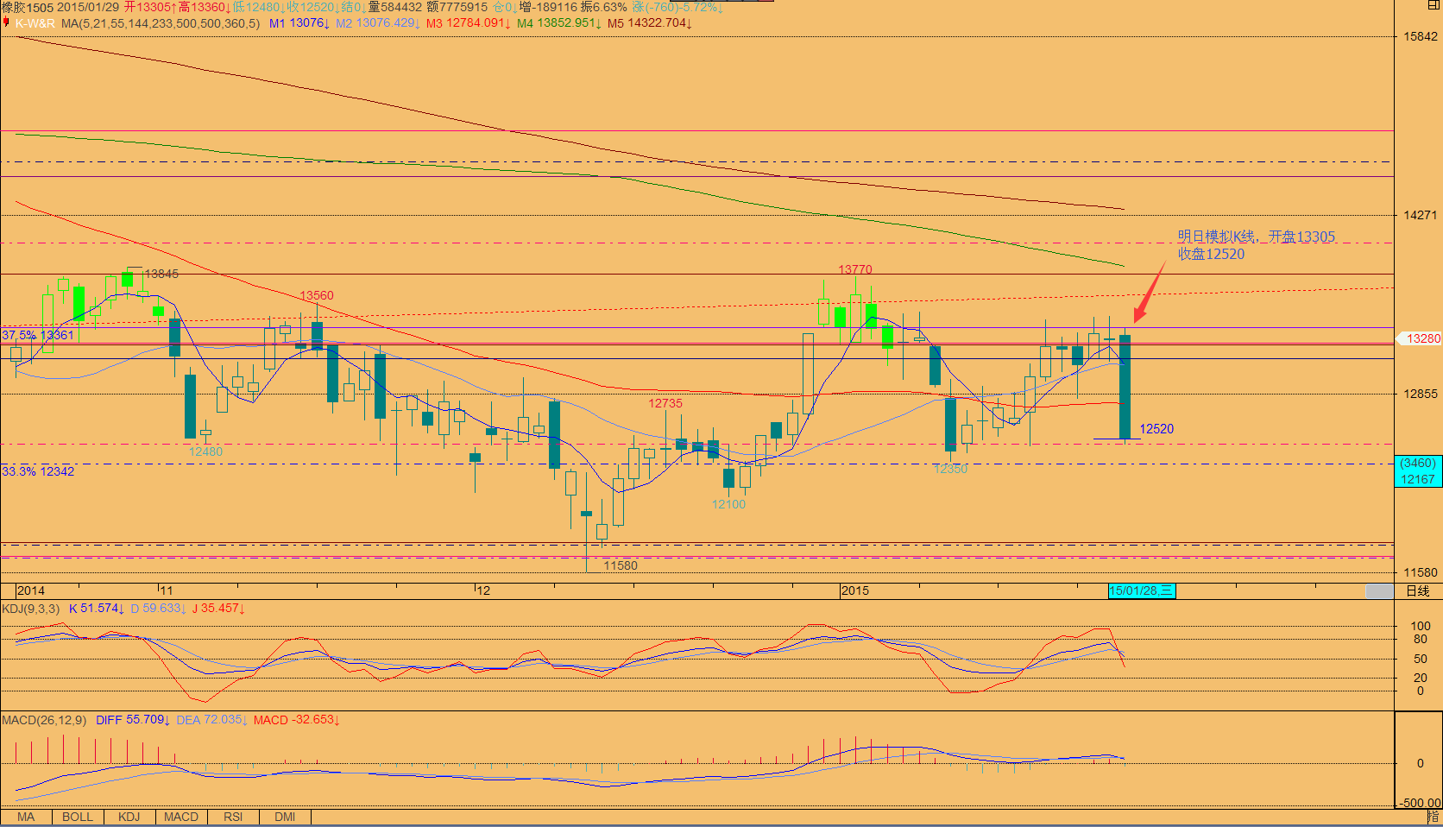Screen dimensions: 1443x827
Task: Click the M1 13076 moving average value
Action: 299,23
